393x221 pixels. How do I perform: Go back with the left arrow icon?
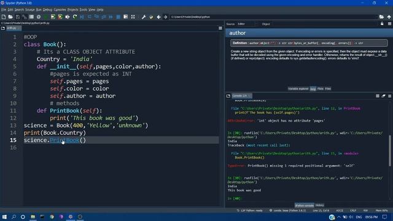click(158, 17)
